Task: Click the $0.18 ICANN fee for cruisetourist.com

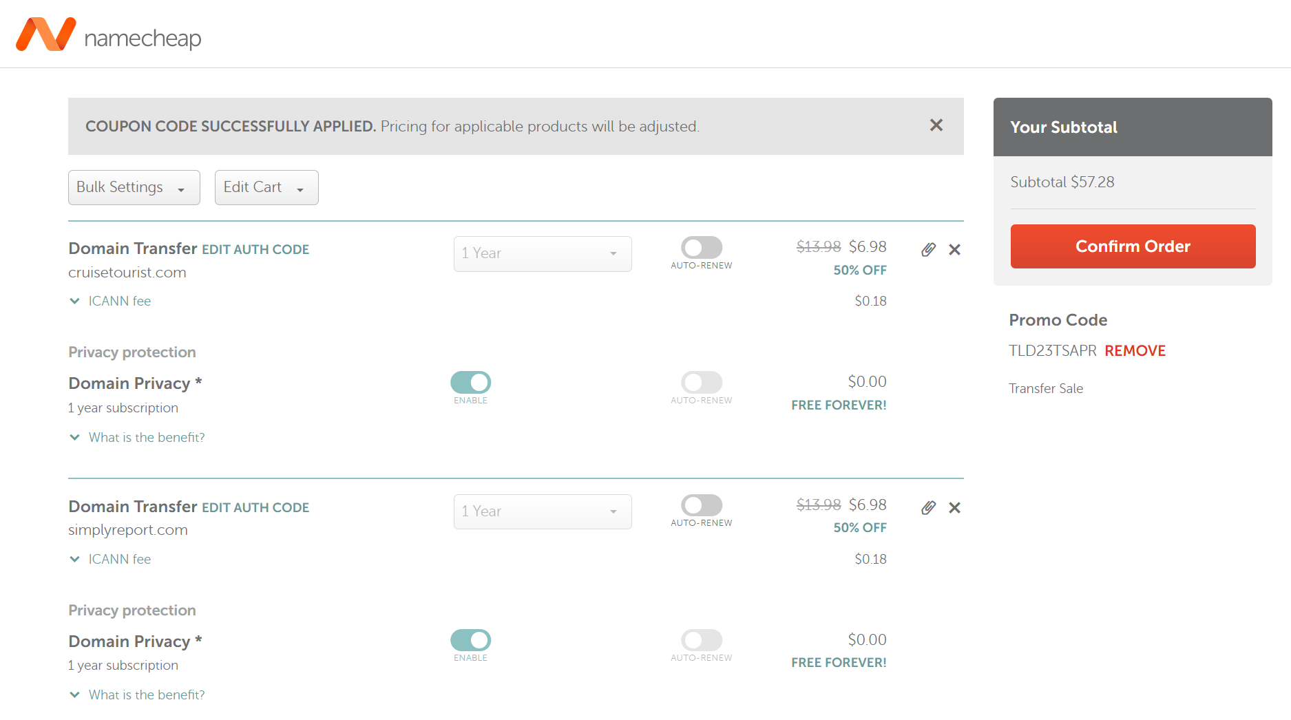Action: 870,301
